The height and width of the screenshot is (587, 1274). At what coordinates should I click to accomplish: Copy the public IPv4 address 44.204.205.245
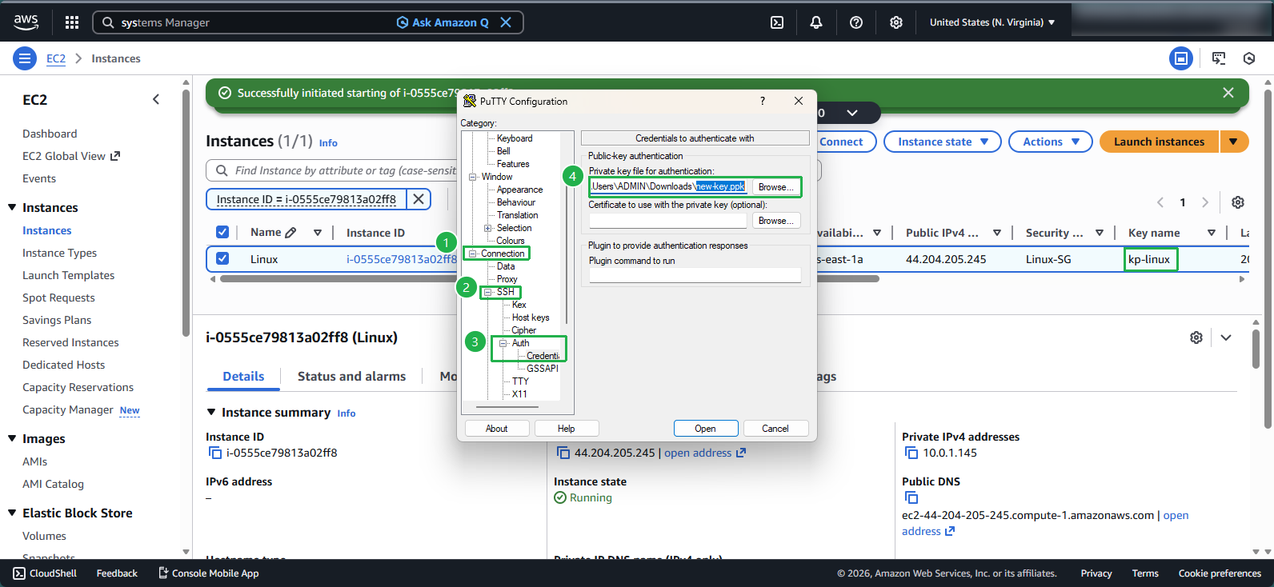(x=563, y=453)
